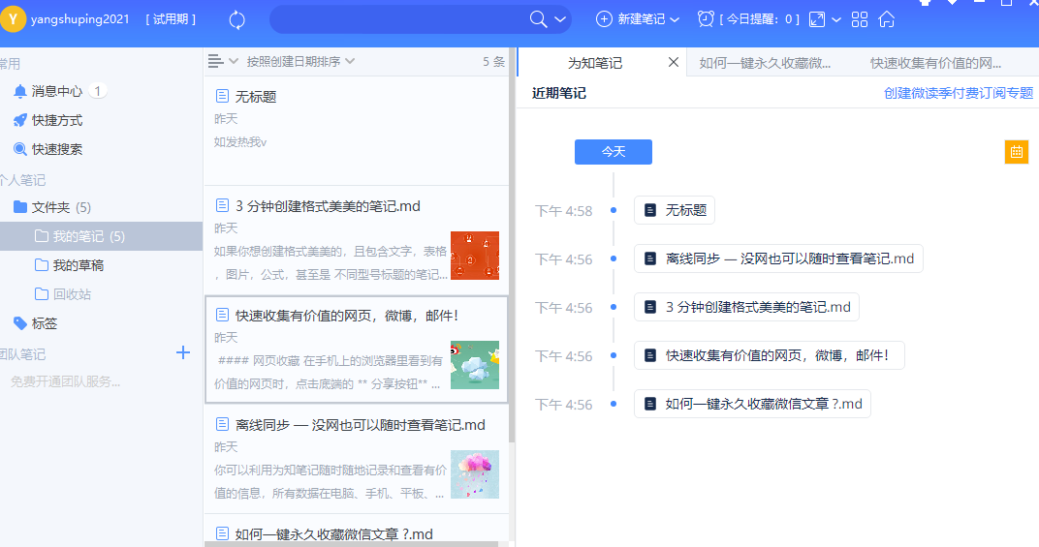Open the apps grid icon
This screenshot has width=1039, height=547.
[x=860, y=19]
